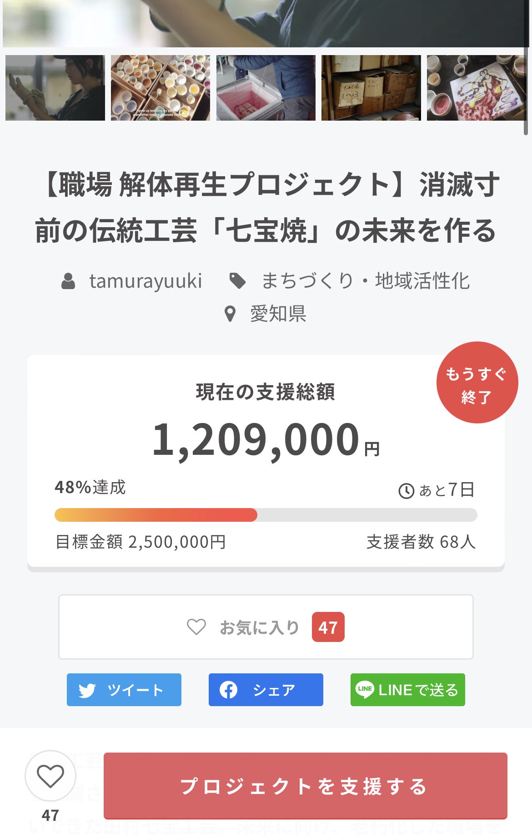Open the 愛知県 location link
The image size is (532, 840).
point(278,314)
